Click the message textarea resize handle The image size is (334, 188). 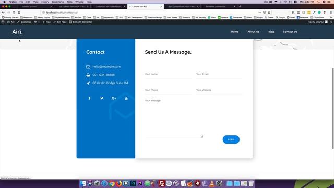(x=202, y=136)
